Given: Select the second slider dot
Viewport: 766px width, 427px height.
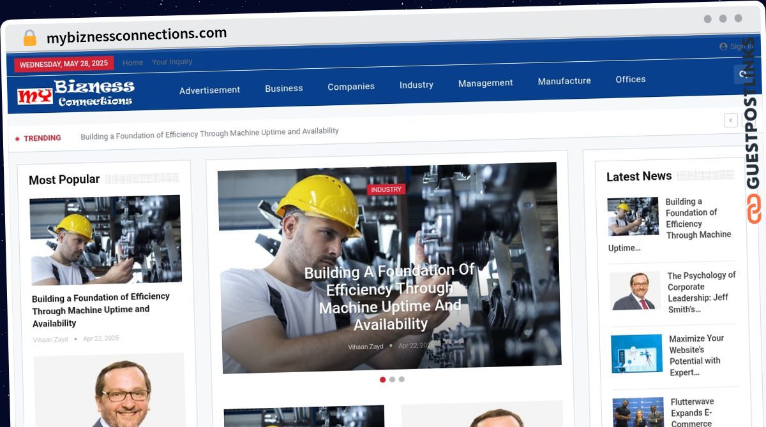Looking at the screenshot, I should [392, 379].
